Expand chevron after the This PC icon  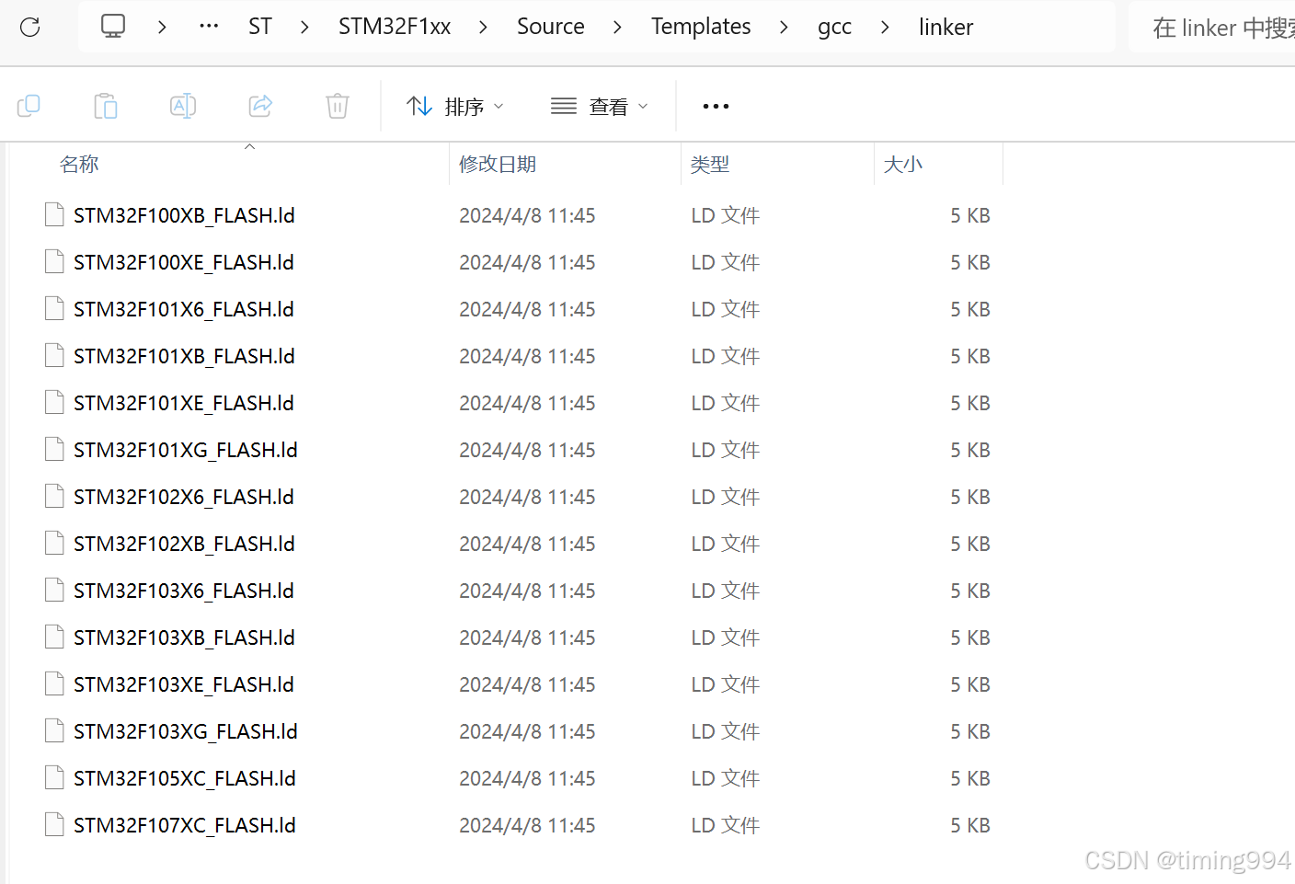tap(162, 27)
